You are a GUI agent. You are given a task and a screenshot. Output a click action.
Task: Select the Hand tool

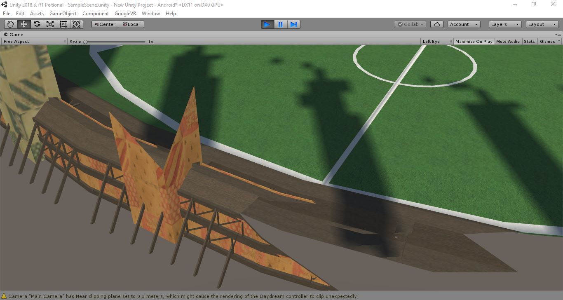click(10, 24)
